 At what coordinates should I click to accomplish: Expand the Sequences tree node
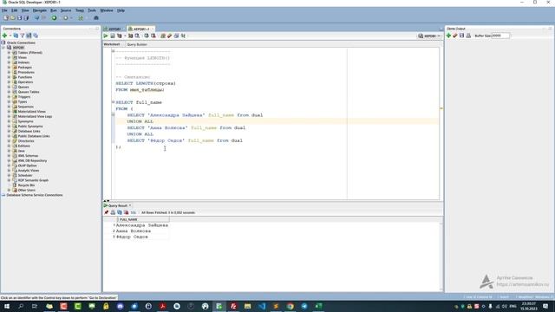click(x=10, y=107)
